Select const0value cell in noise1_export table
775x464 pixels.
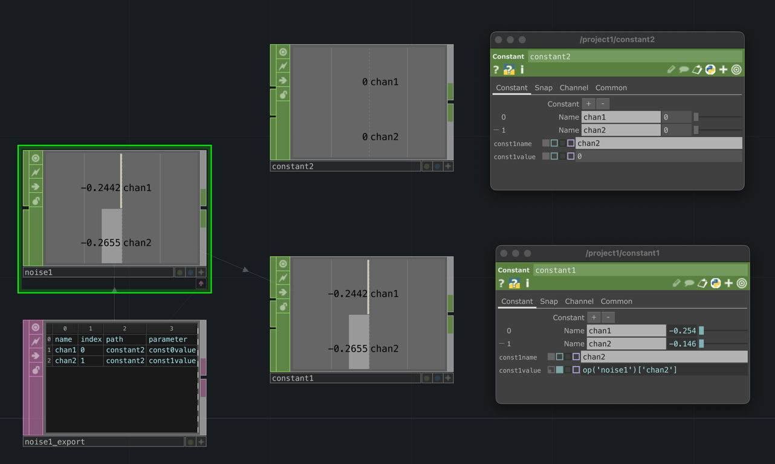click(x=172, y=350)
